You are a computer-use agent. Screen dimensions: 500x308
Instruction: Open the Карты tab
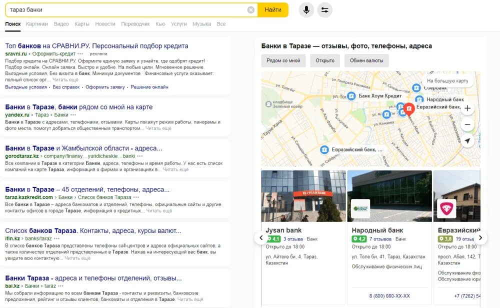(82, 24)
